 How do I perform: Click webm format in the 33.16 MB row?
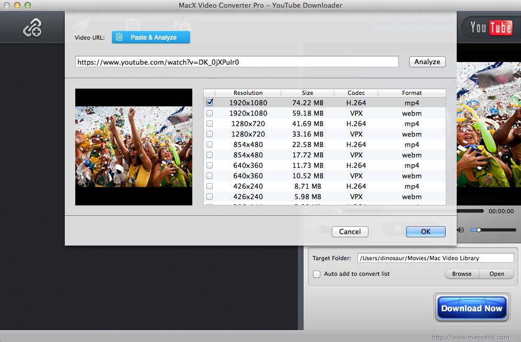pos(412,134)
